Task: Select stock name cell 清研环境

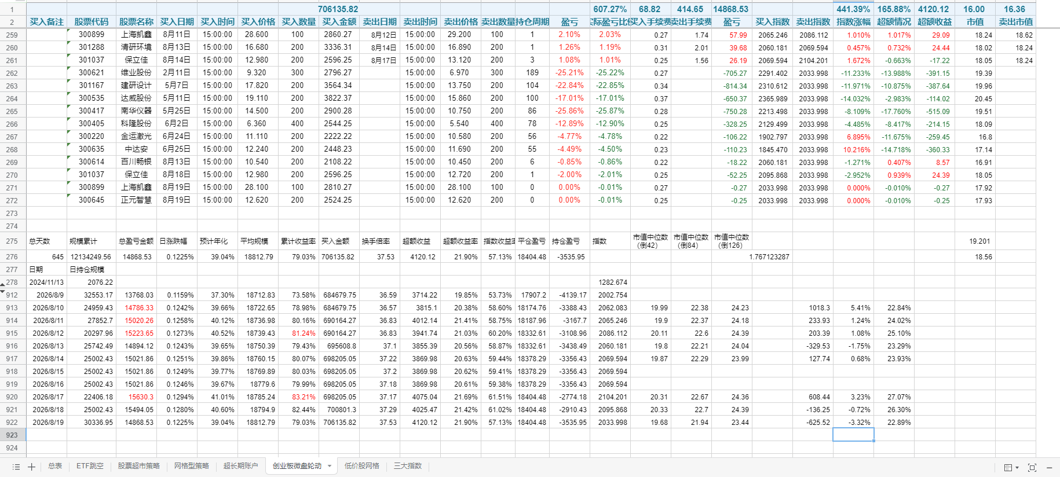Action: (137, 47)
